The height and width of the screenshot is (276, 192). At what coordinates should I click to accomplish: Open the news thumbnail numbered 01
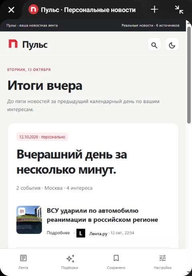coord(29,220)
